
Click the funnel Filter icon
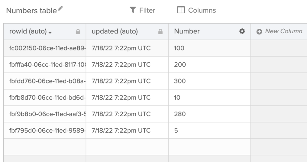point(132,10)
